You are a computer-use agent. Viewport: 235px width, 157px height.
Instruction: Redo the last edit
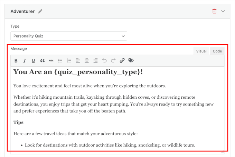click(113, 61)
